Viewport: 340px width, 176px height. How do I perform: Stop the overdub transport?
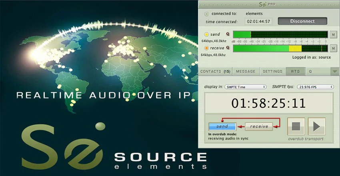click(x=296, y=126)
